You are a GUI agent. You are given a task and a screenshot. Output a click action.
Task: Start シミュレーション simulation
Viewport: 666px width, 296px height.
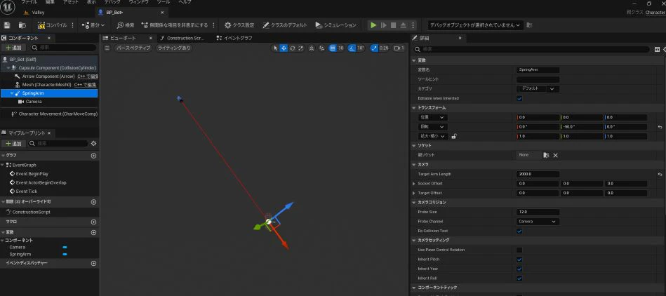[x=335, y=25]
